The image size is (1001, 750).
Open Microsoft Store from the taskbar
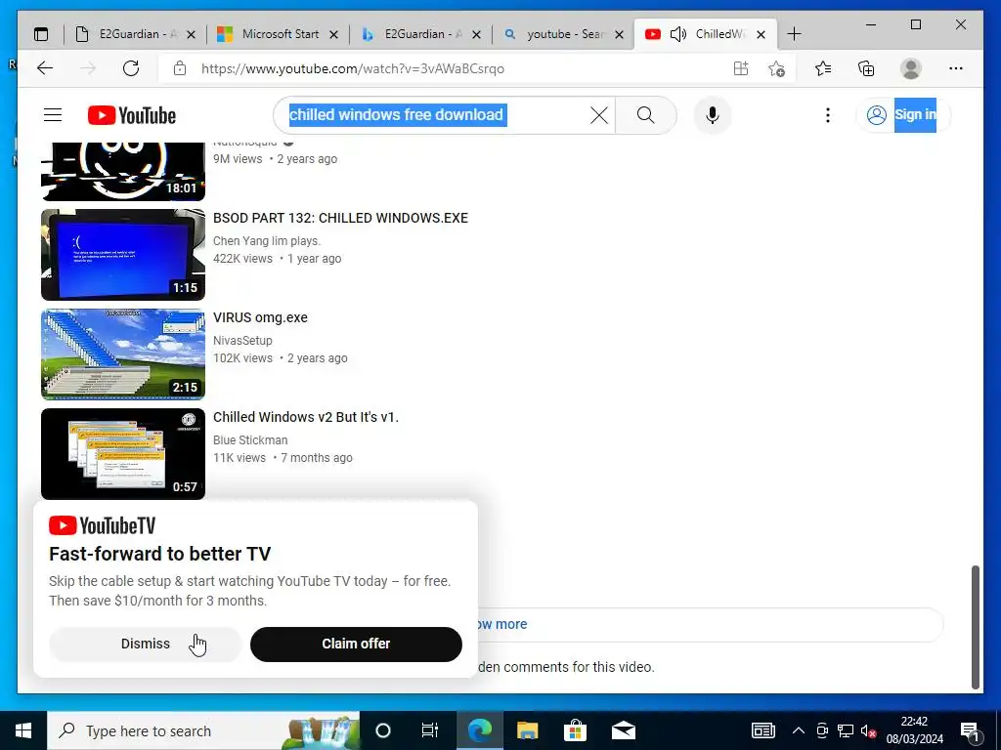pyautogui.click(x=575, y=730)
